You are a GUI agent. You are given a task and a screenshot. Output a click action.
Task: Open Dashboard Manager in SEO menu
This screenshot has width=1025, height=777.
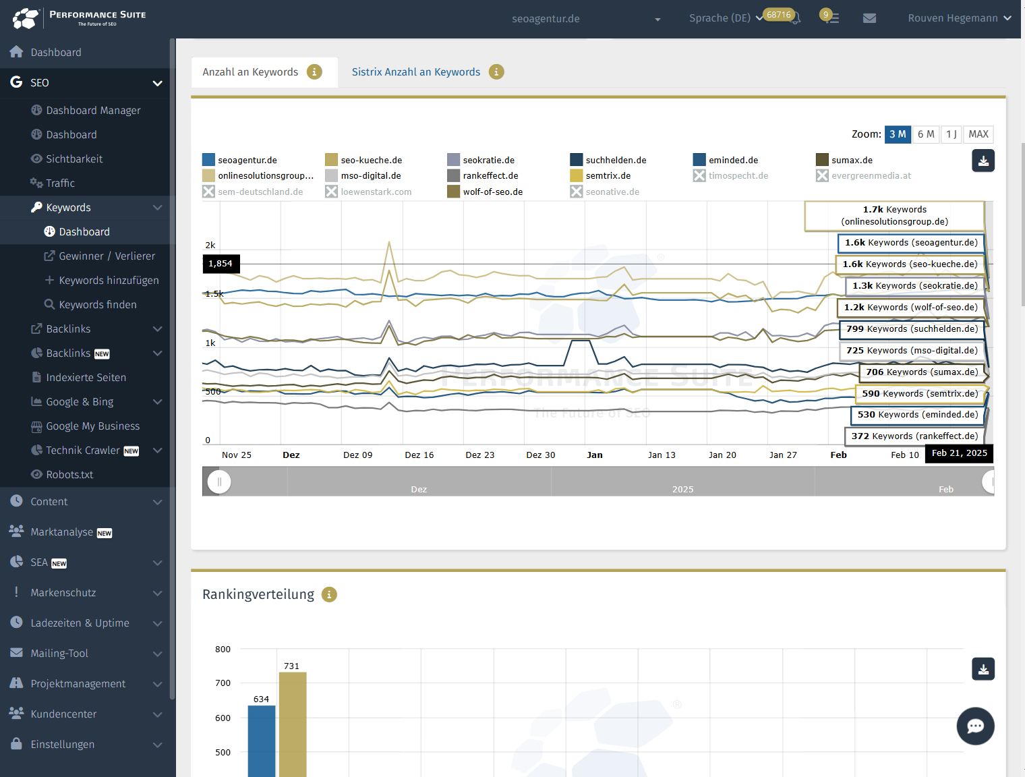86,110
